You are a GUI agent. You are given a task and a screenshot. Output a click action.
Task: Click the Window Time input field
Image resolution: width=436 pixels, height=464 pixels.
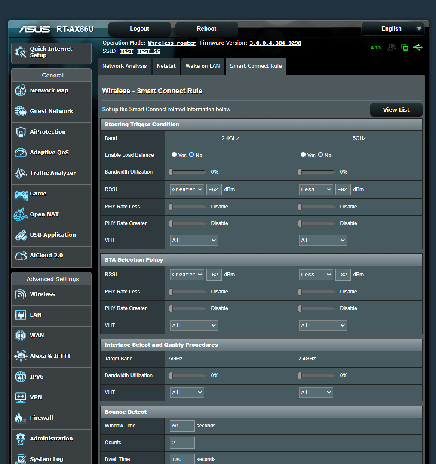[182, 426]
